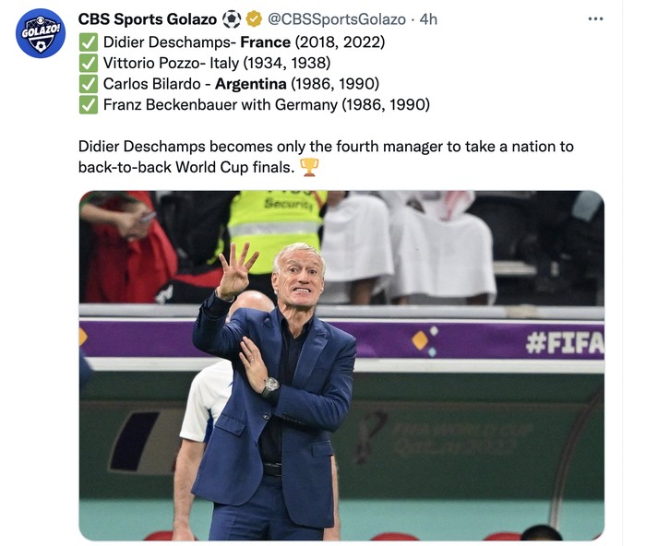Open the three-dot more options menu
The width and height of the screenshot is (646, 546).
[595, 19]
